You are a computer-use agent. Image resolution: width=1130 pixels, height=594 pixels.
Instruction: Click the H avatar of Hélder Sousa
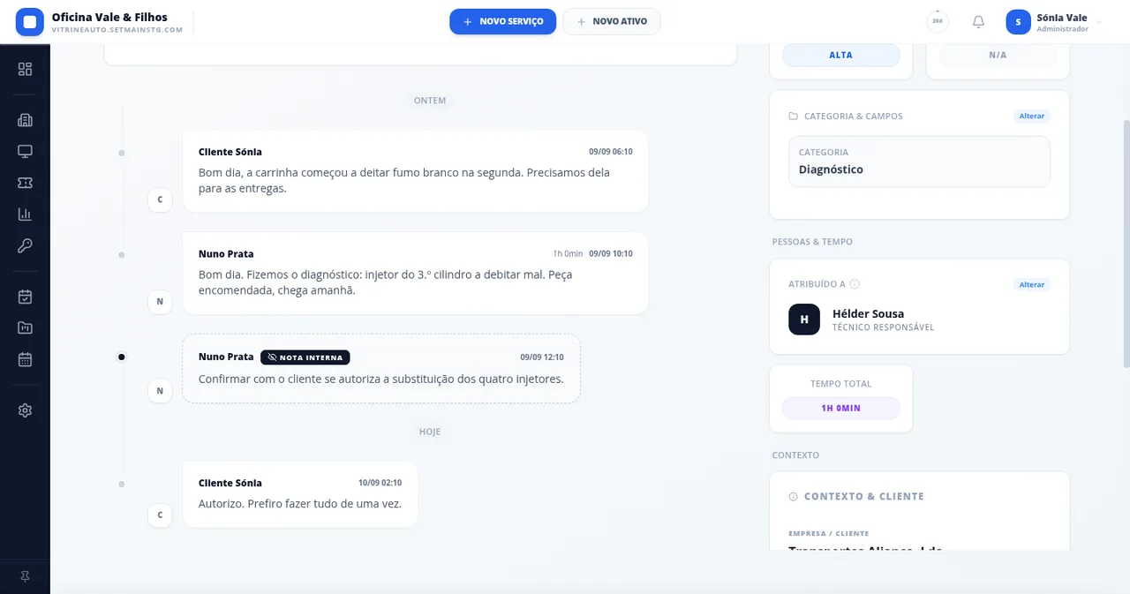pos(804,320)
